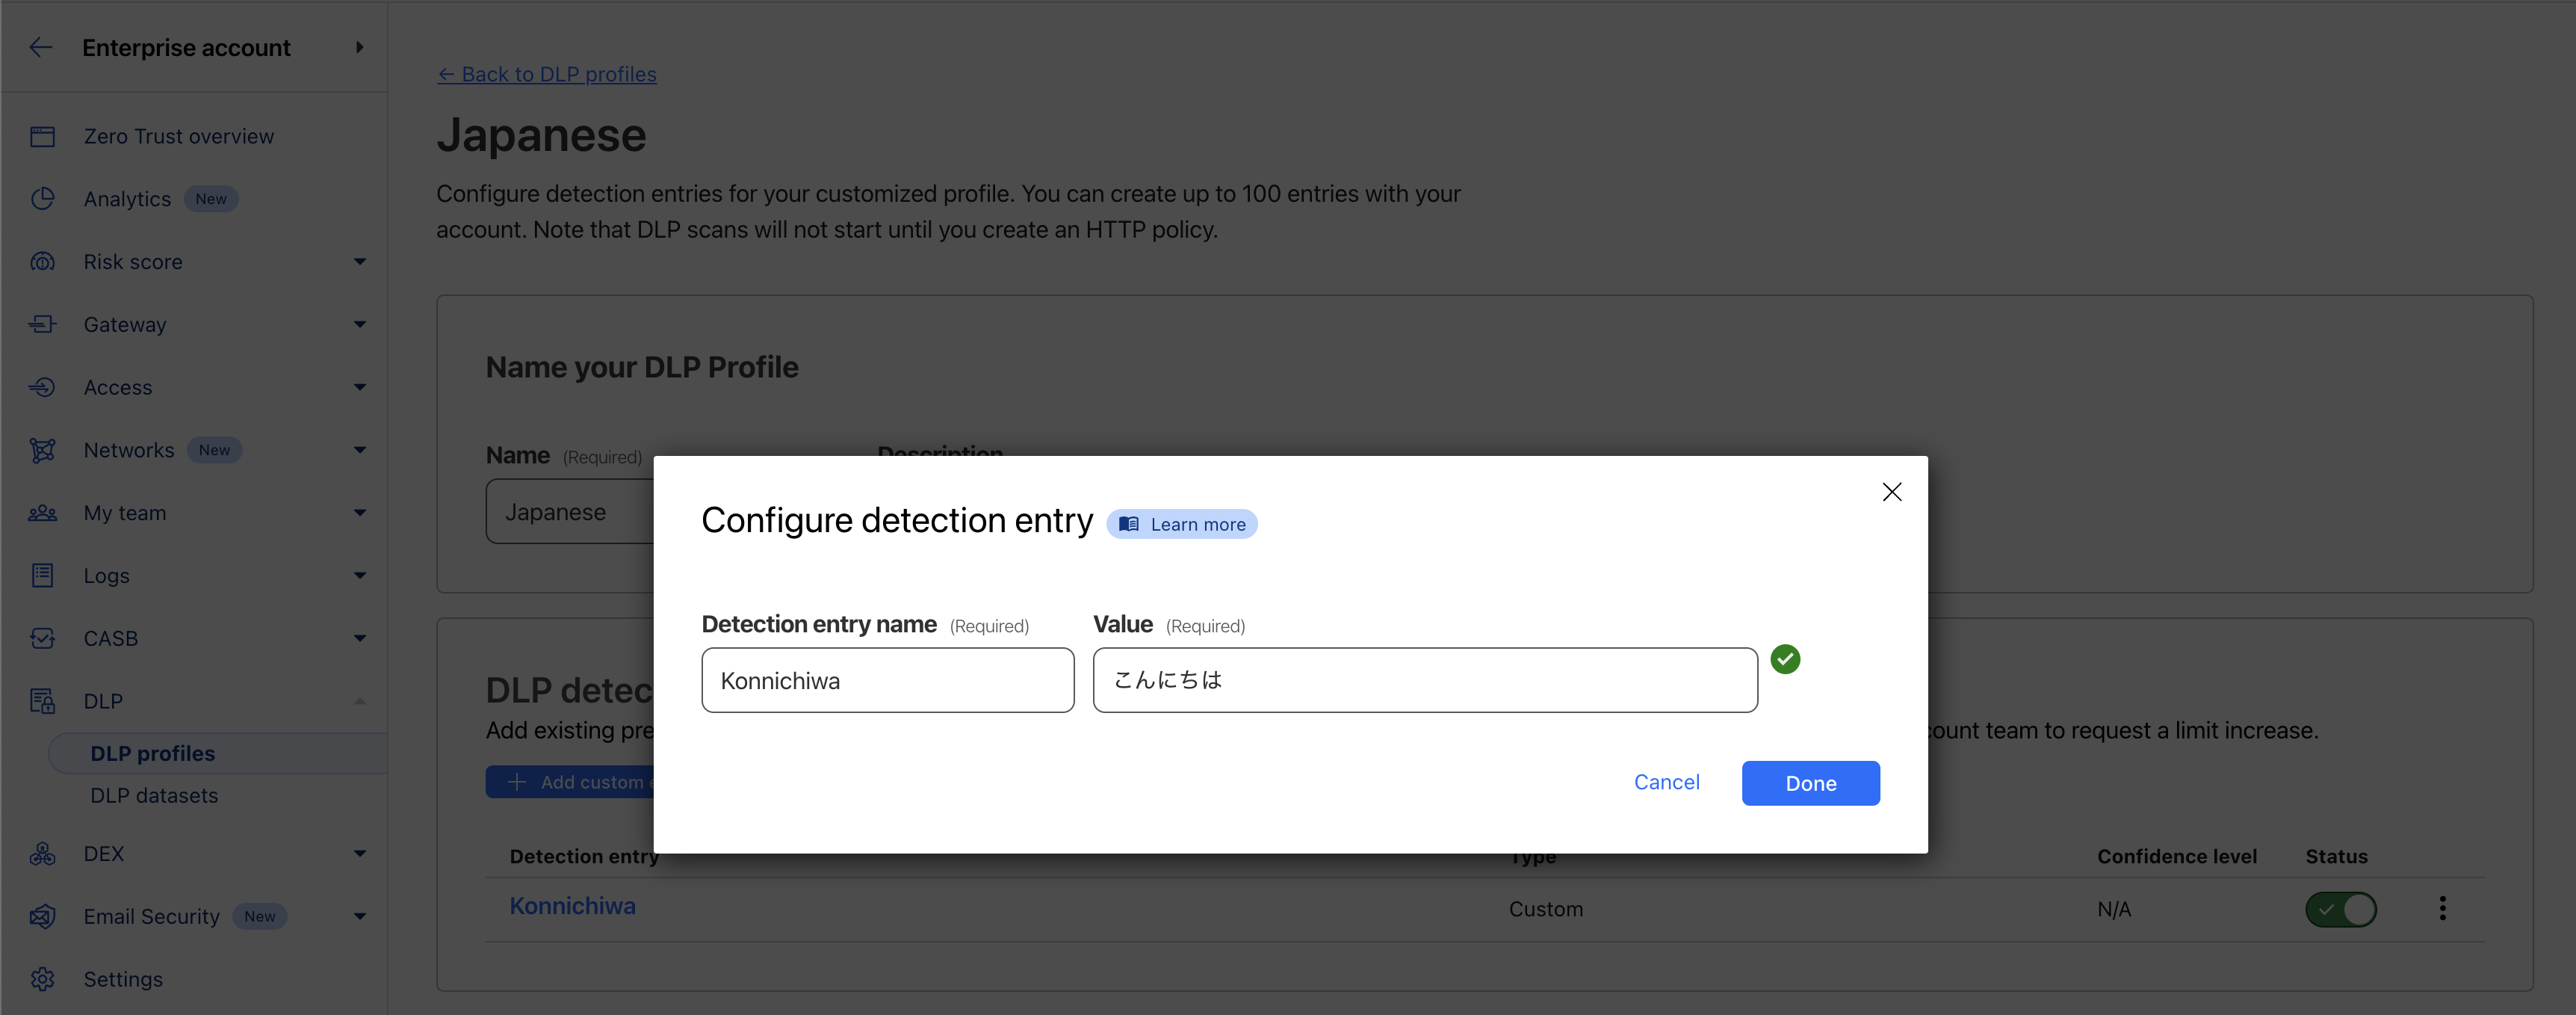Click Cancel in the dialog
The image size is (2576, 1015).
tap(1666, 782)
